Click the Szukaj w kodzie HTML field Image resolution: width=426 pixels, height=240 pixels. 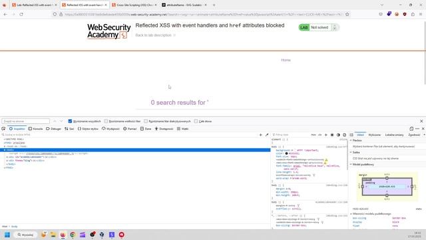pos(129,135)
